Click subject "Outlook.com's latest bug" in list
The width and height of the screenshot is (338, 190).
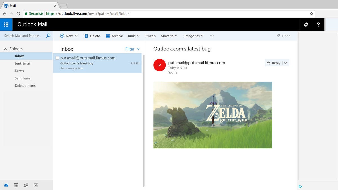[x=77, y=63]
